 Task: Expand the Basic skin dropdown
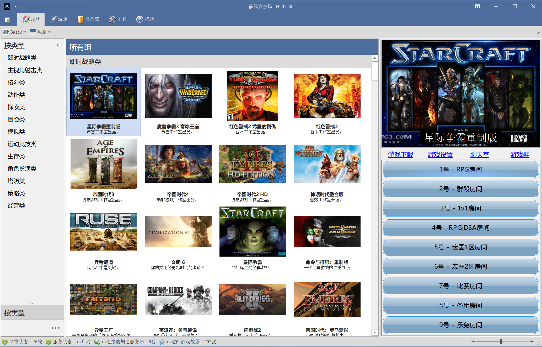click(x=15, y=32)
